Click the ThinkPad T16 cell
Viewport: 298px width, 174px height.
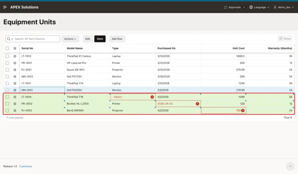[x=87, y=97]
